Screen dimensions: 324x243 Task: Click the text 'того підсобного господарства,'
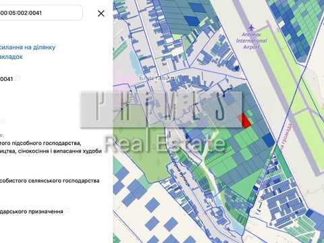click(40, 143)
